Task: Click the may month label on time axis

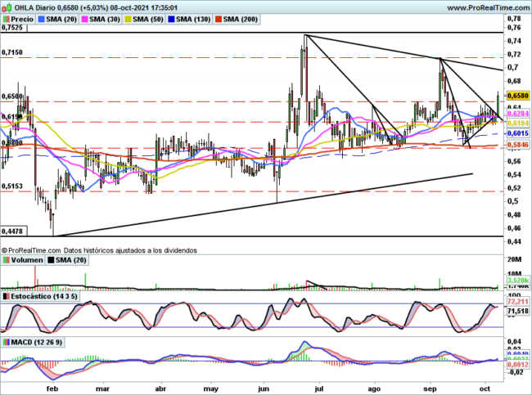Action: click(210, 388)
